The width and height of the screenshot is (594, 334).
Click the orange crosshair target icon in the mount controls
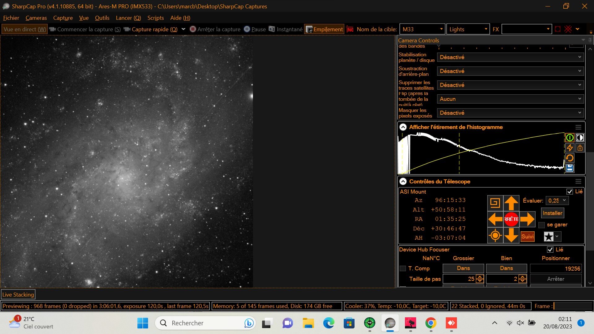pos(495,235)
